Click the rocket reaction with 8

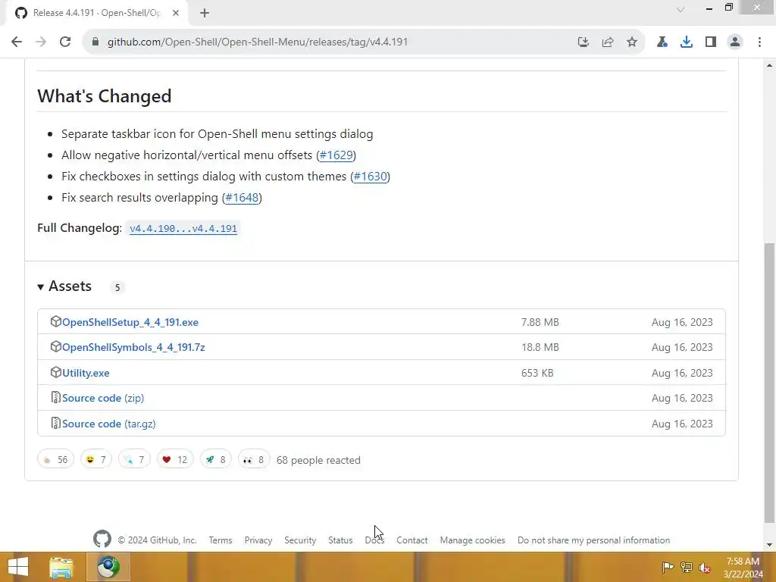point(215,460)
